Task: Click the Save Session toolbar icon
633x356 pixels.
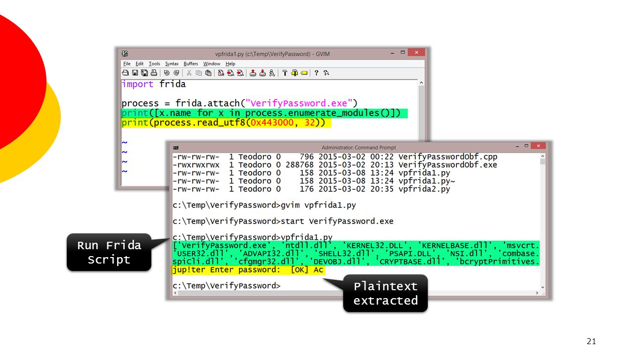Action: pos(263,73)
